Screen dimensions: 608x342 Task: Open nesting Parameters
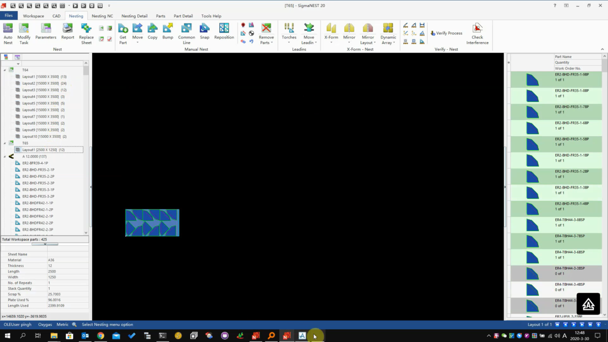coord(46,31)
